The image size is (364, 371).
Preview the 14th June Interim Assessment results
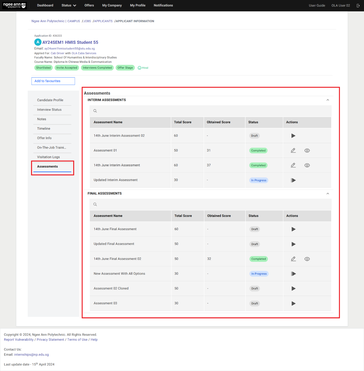click(x=307, y=165)
